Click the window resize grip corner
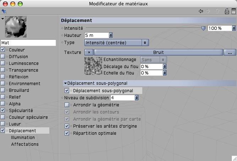Viewport: 237px width, 161px height. 235,159
